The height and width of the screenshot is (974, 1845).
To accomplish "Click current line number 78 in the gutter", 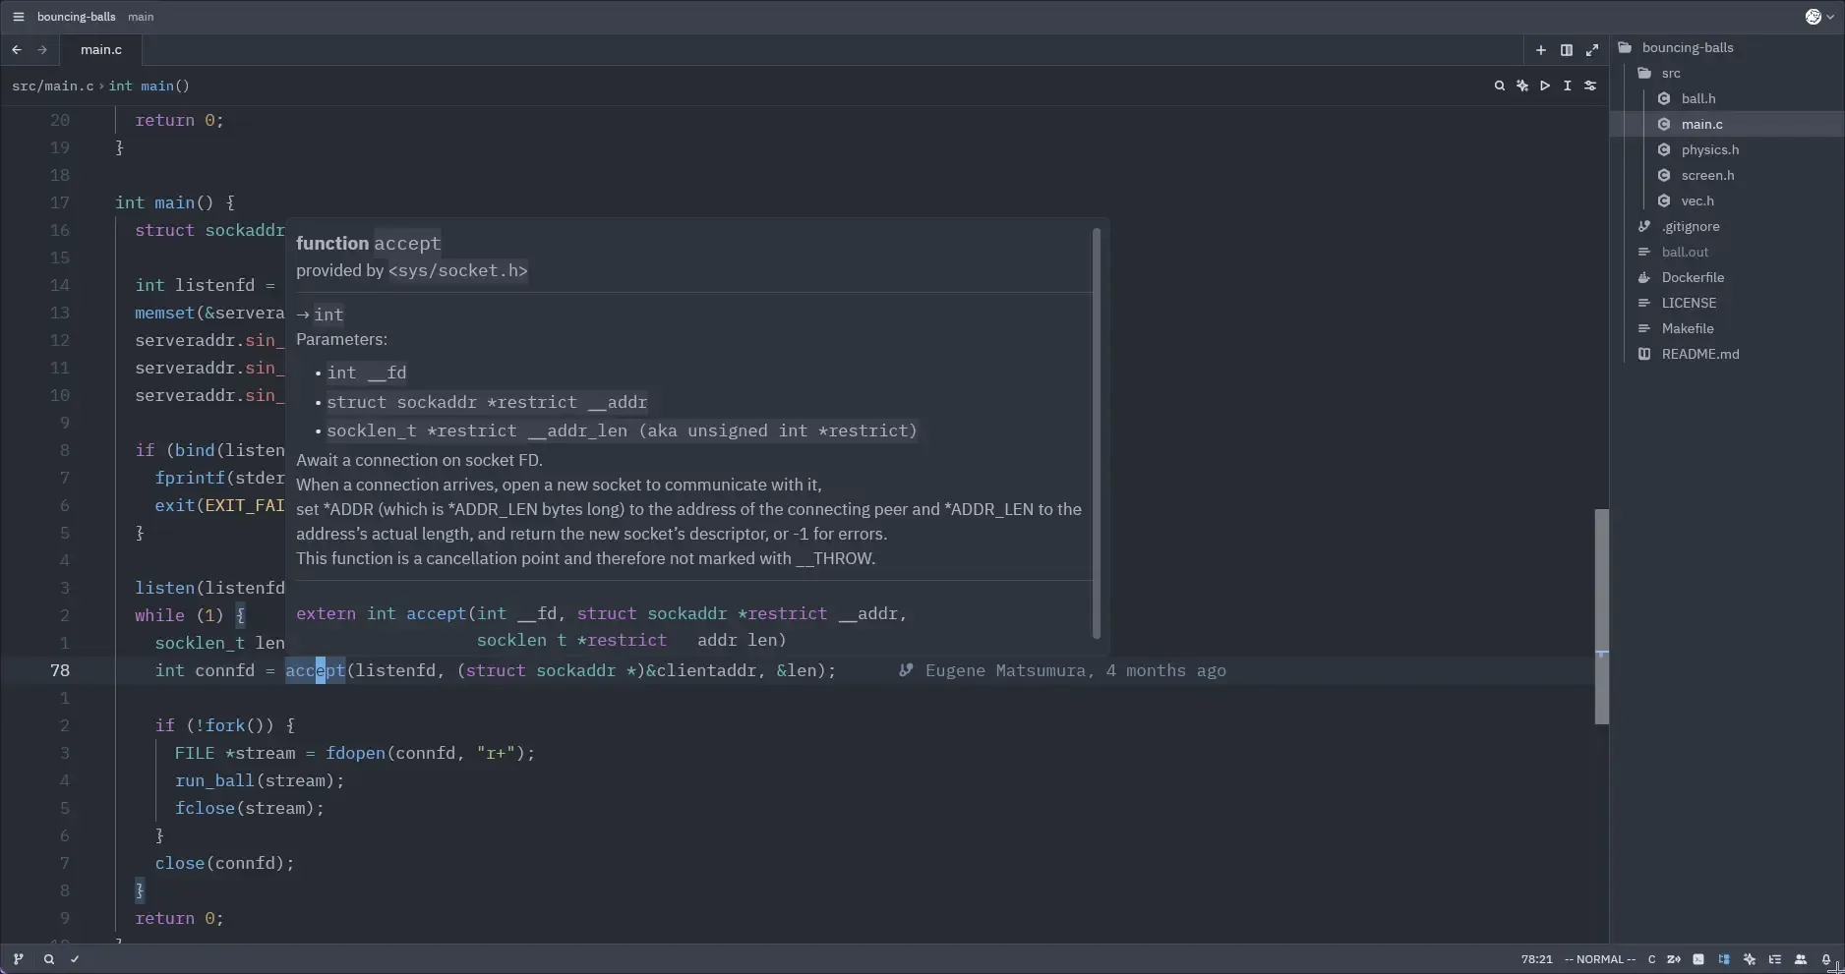I will [60, 670].
